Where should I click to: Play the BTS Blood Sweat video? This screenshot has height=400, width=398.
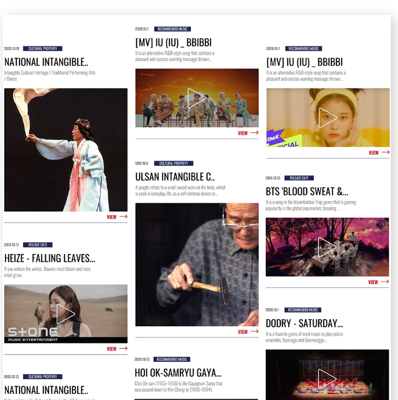click(x=327, y=247)
